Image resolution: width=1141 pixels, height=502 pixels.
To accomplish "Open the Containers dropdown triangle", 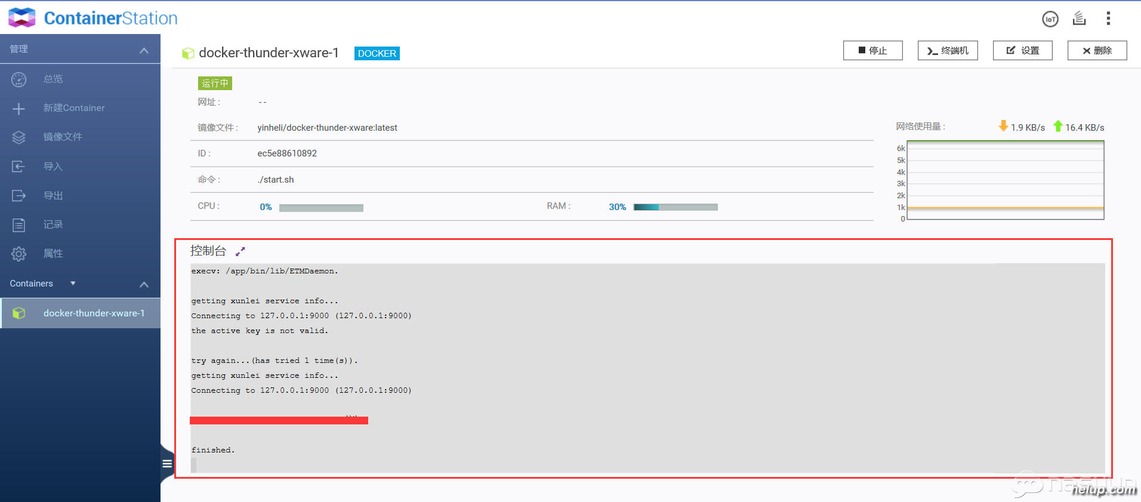I will click(x=73, y=284).
